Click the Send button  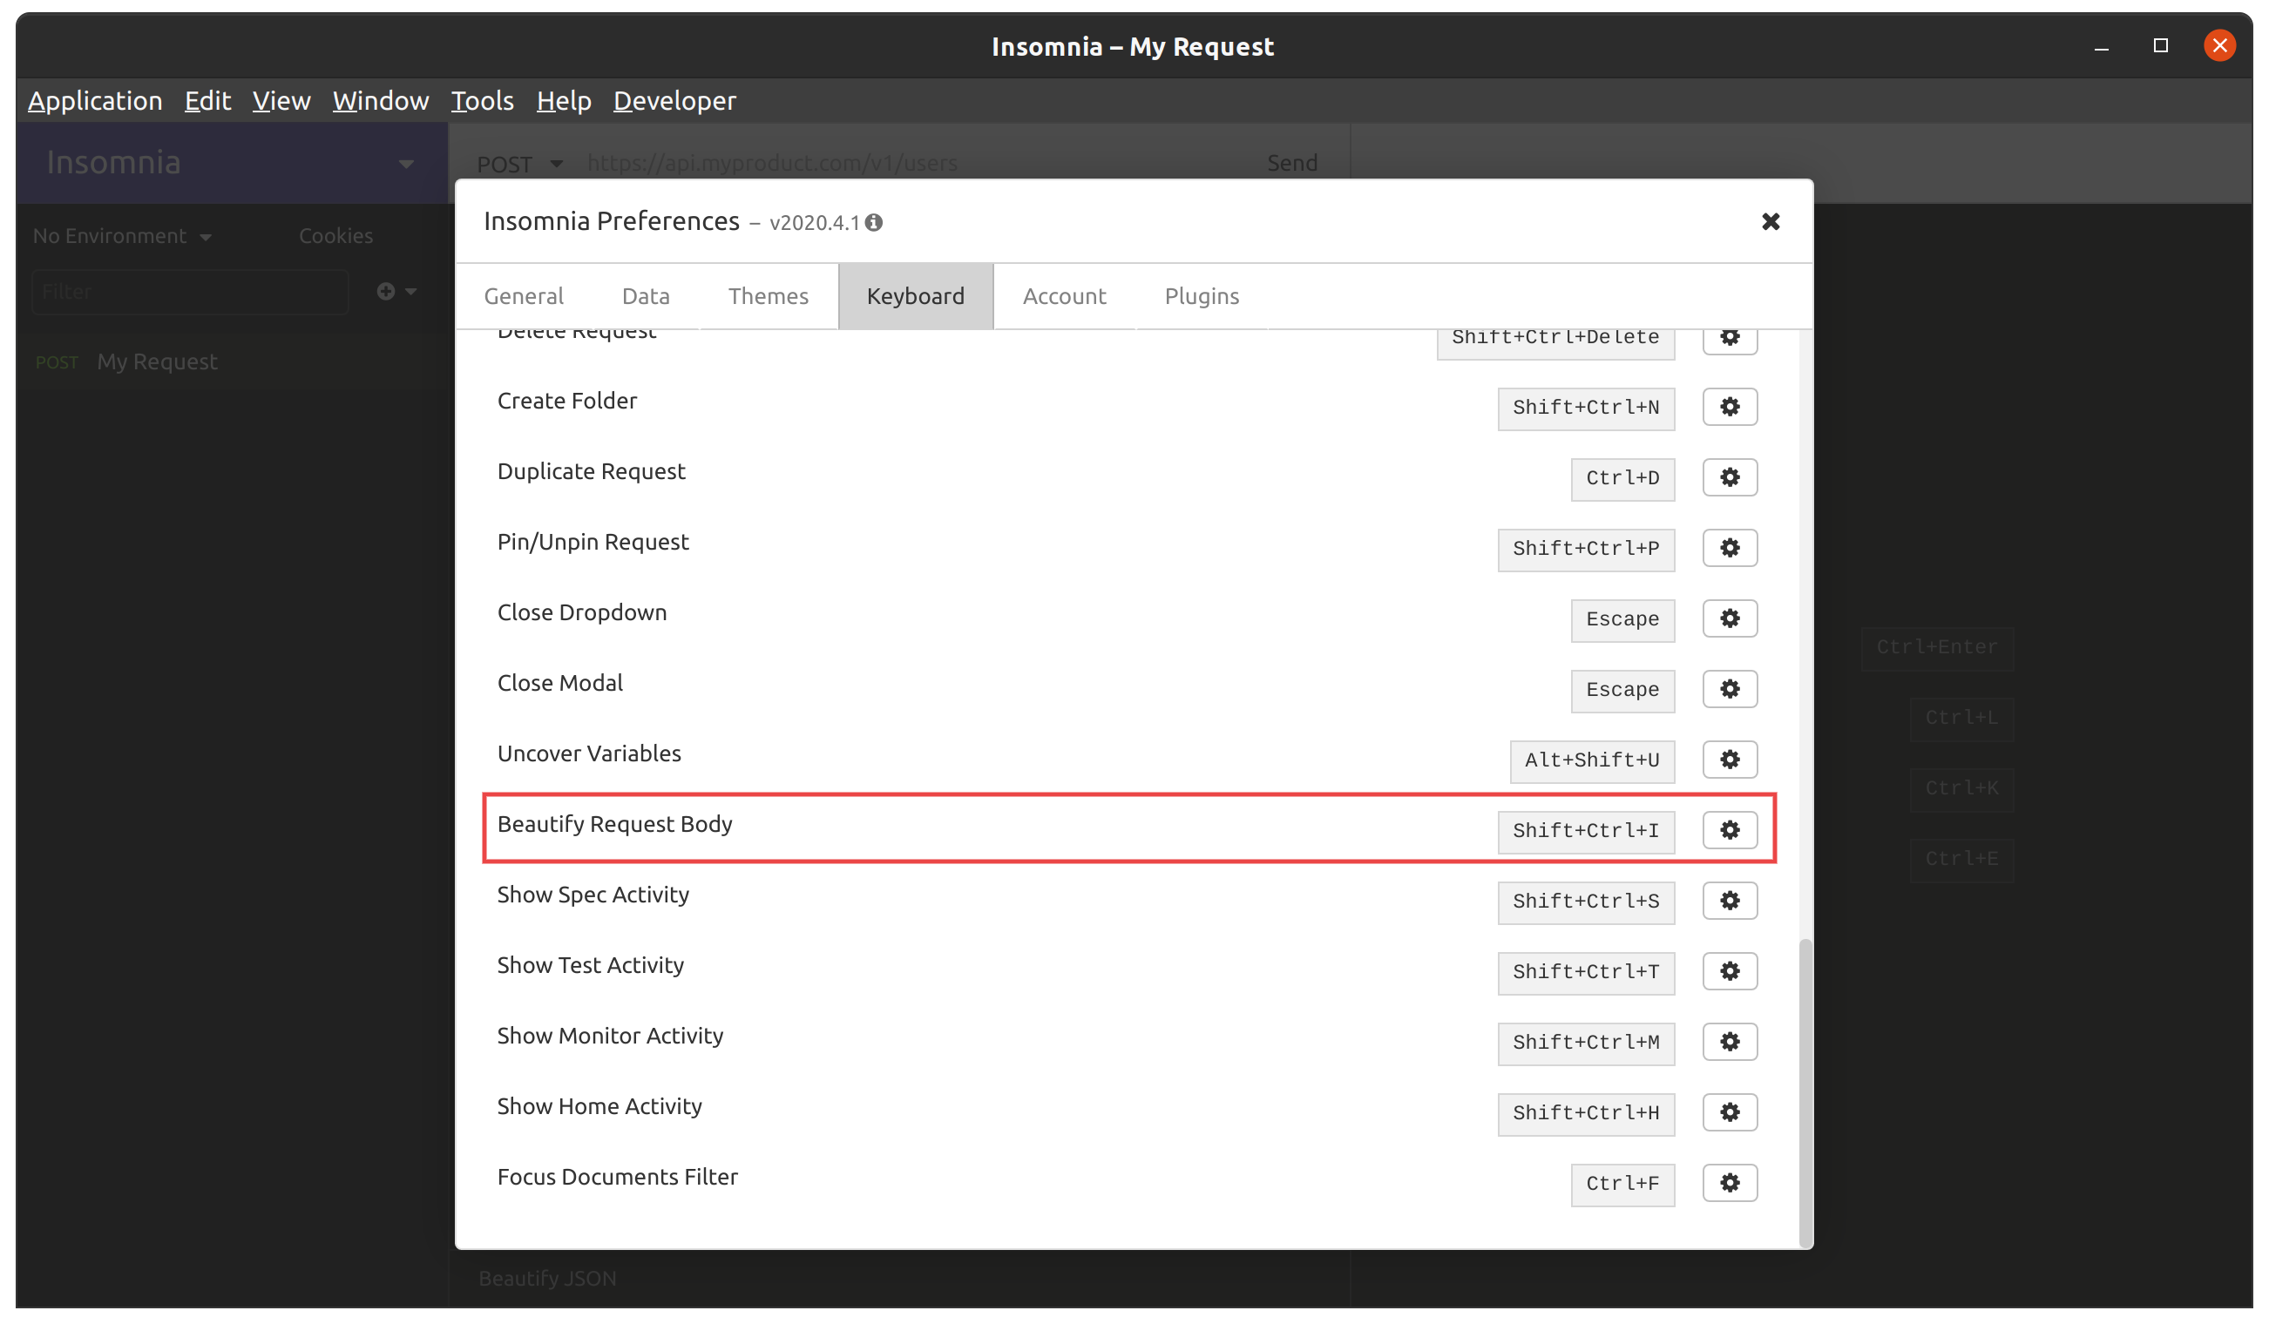click(1292, 163)
